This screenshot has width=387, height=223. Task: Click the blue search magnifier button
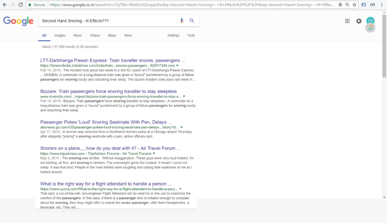(x=192, y=21)
